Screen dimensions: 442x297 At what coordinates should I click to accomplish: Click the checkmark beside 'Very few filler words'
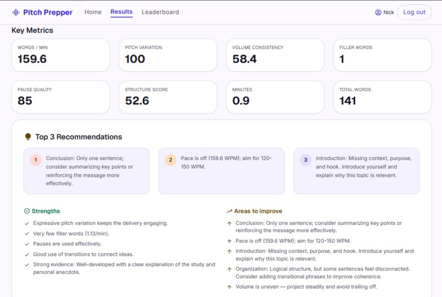click(27, 234)
